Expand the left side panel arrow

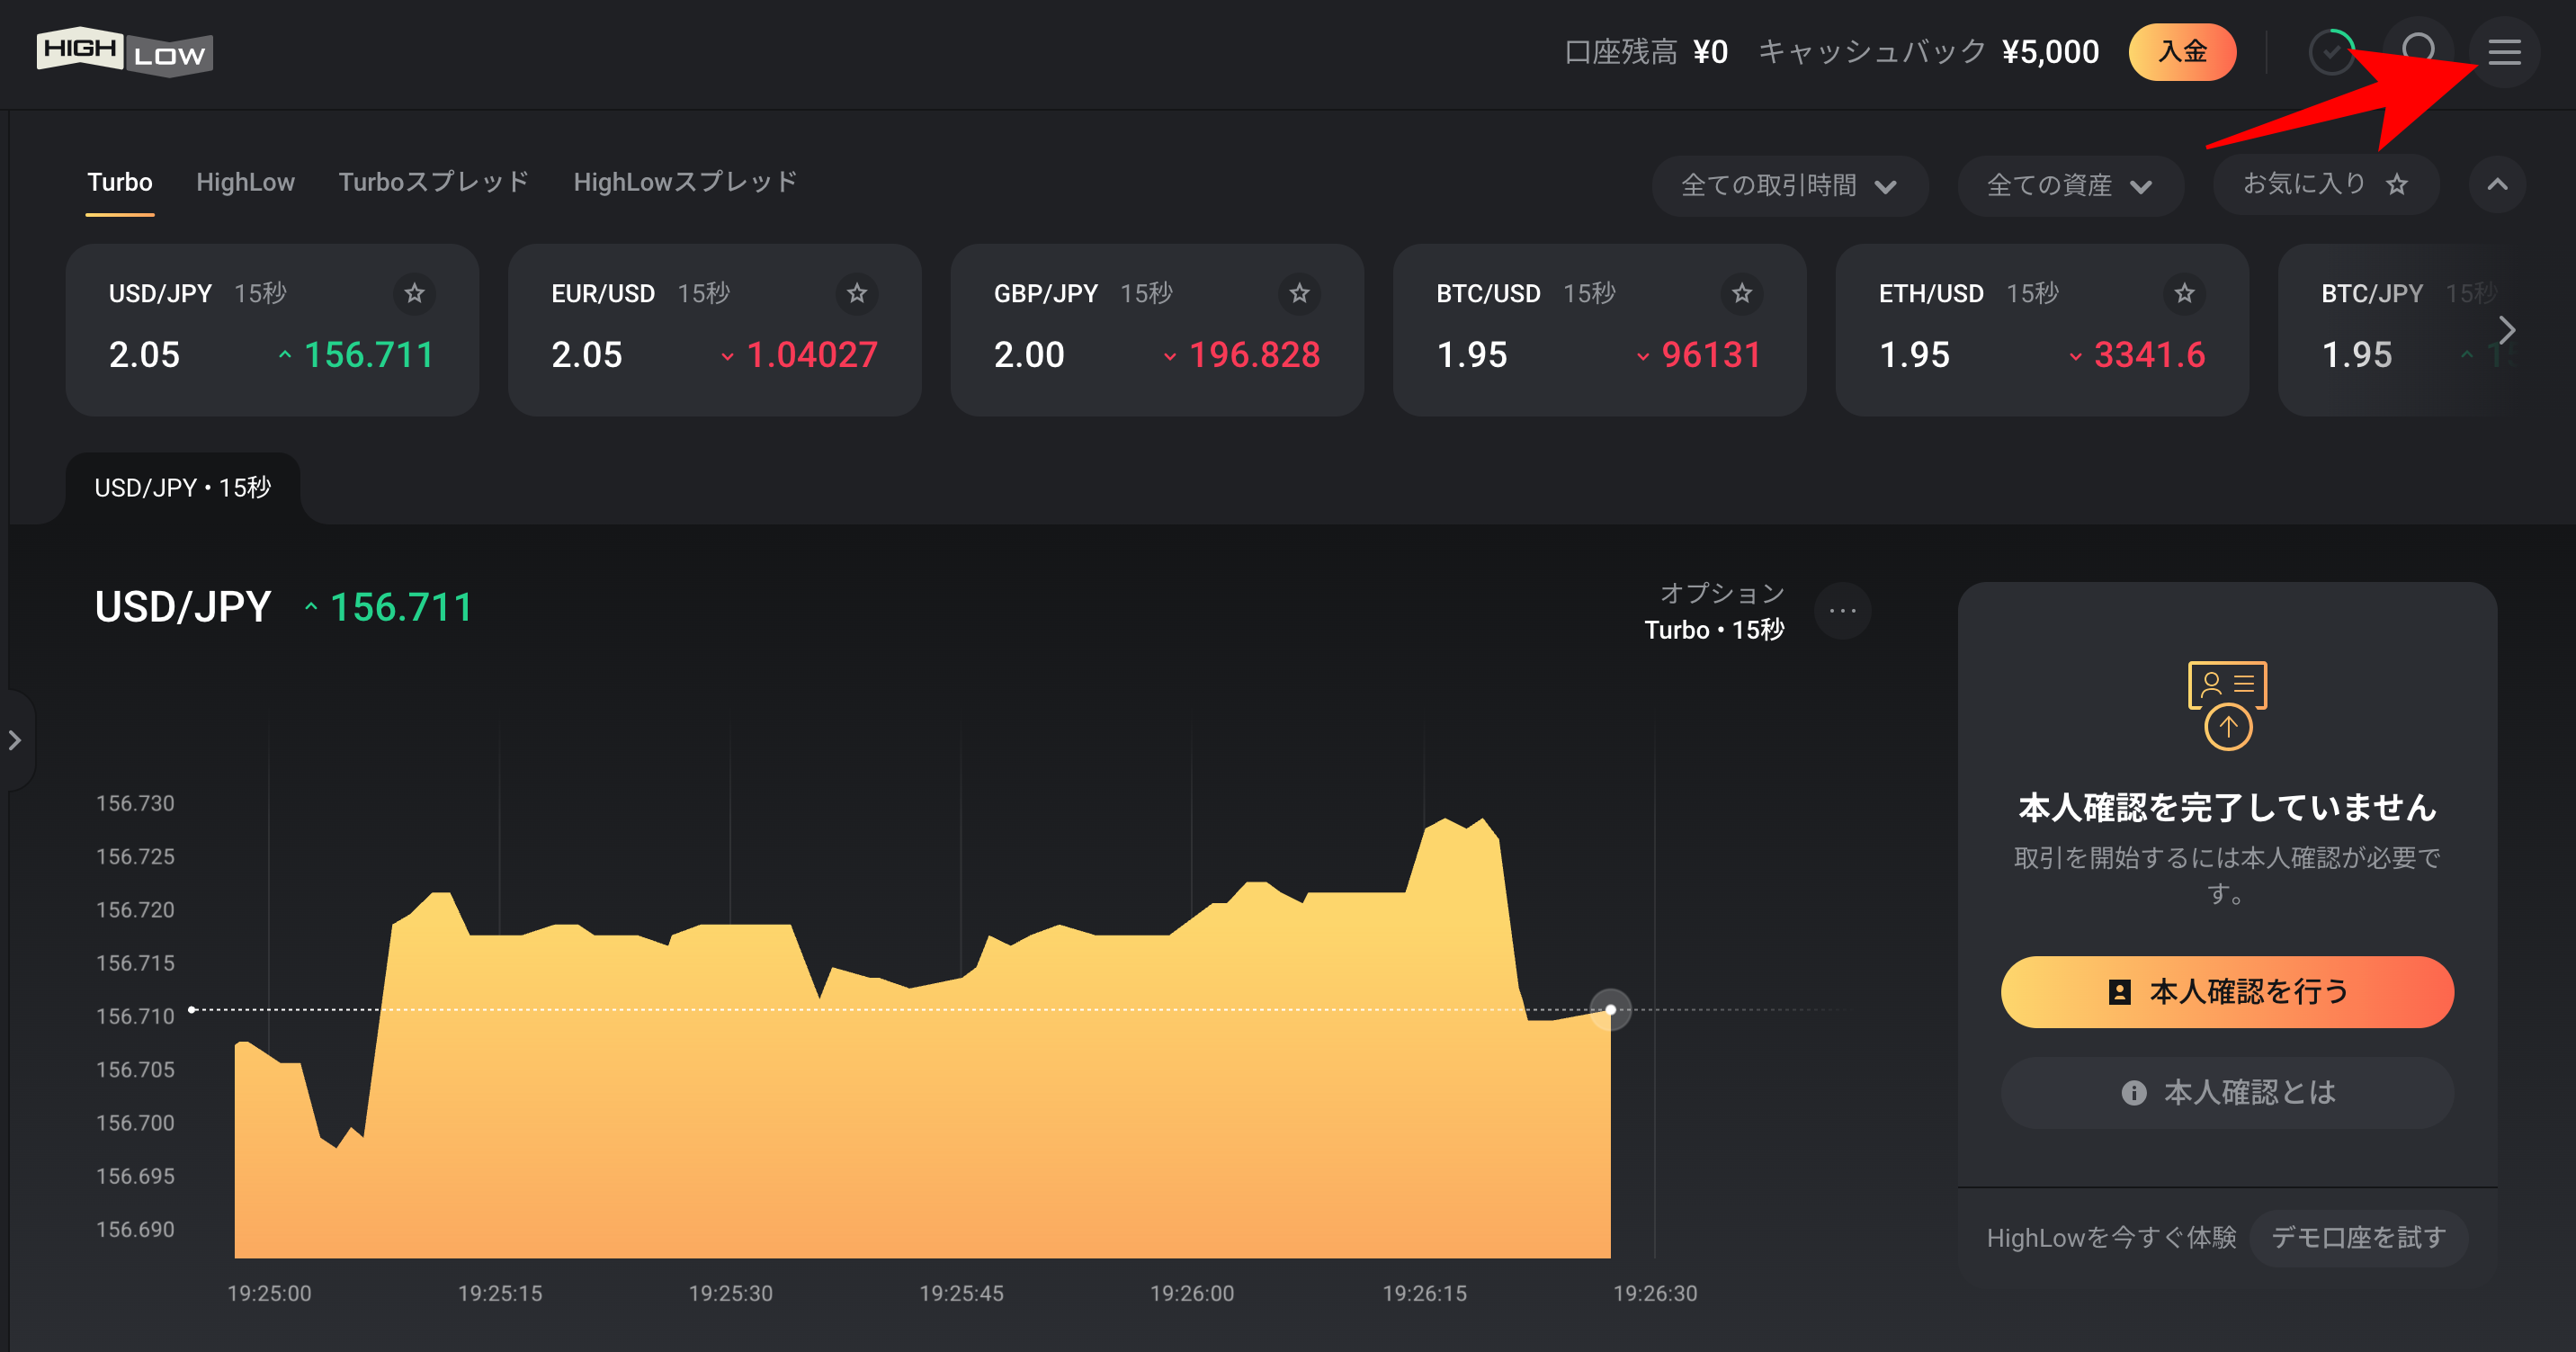tap(15, 740)
